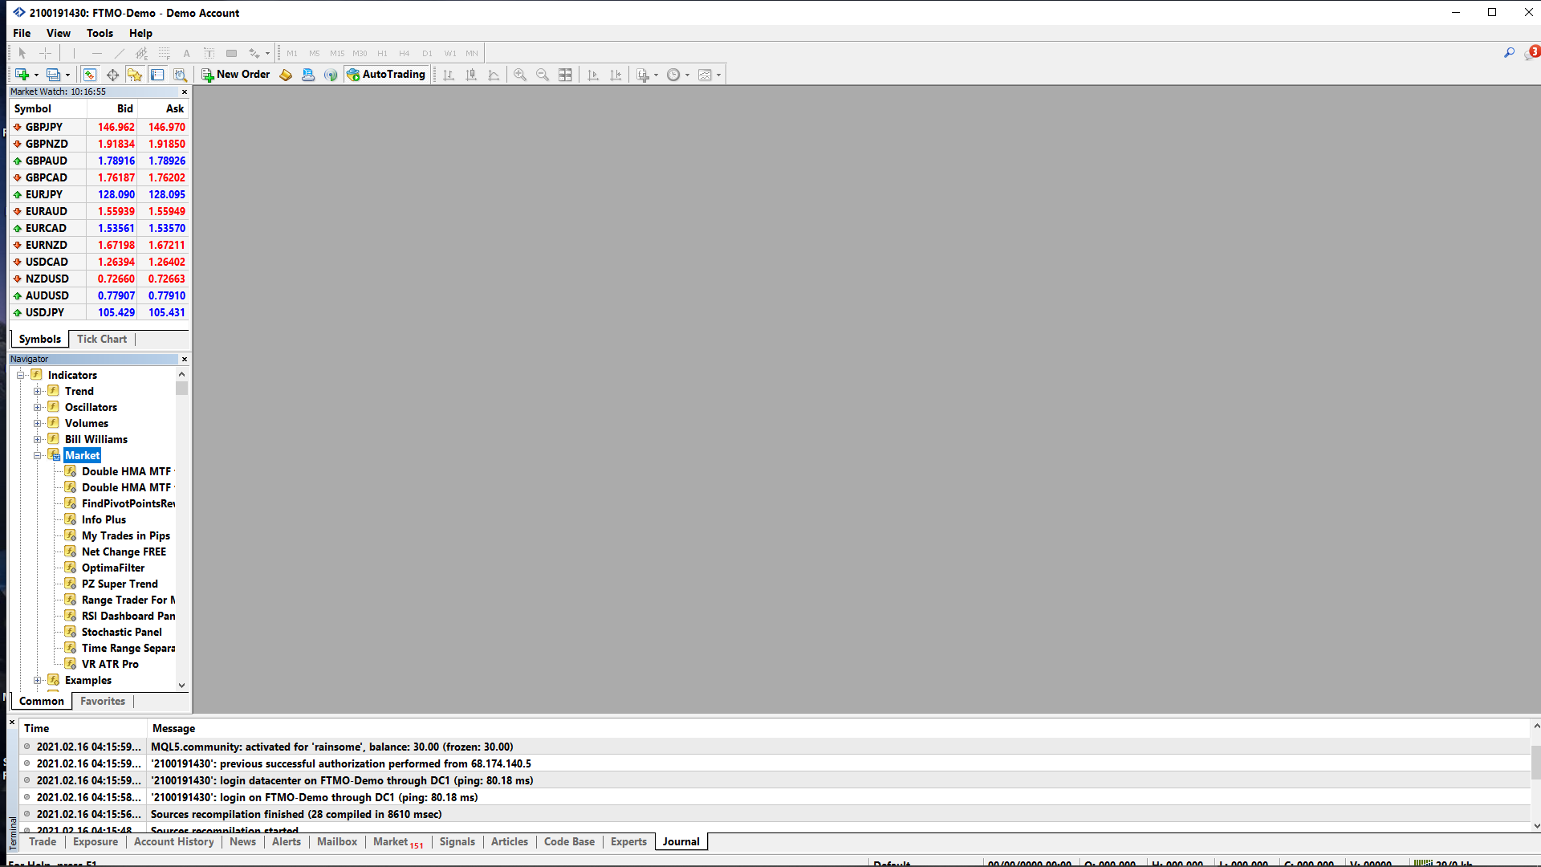Image resolution: width=1541 pixels, height=867 pixels.
Task: Click the MetaEditor yellow book icon
Action: click(286, 75)
